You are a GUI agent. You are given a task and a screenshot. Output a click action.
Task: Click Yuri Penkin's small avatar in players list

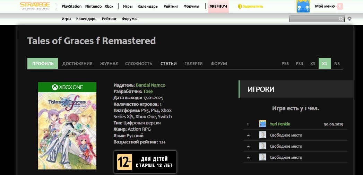click(262, 124)
